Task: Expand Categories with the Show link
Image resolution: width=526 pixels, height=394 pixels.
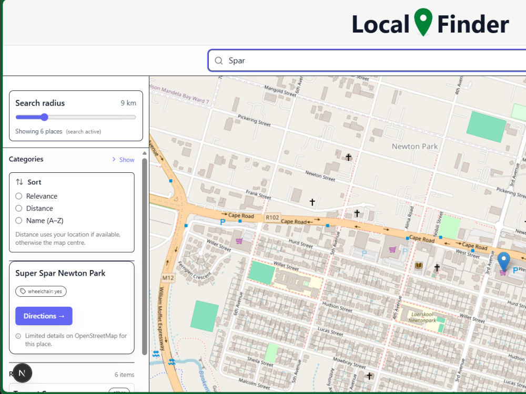Action: tap(123, 160)
